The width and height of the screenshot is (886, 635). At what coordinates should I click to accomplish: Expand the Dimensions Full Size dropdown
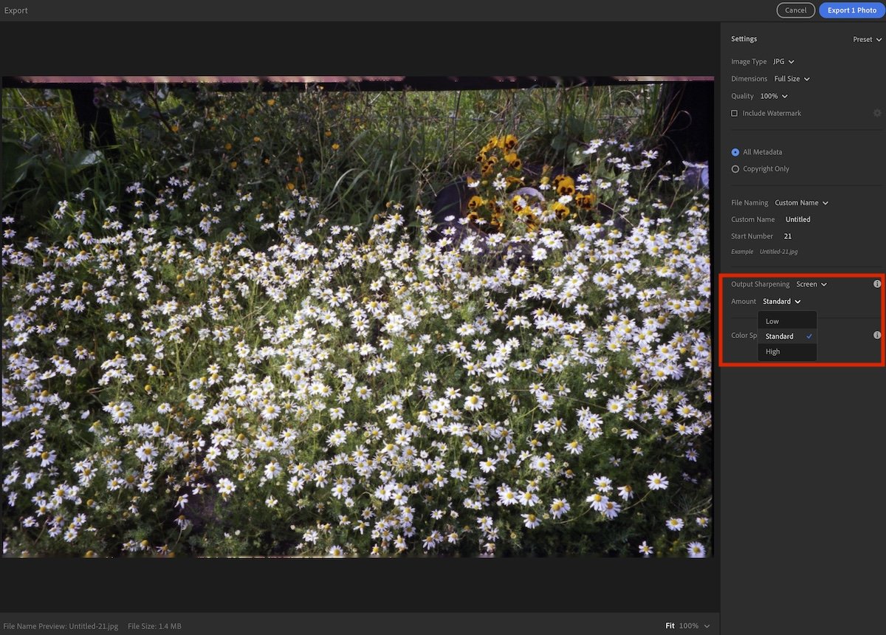[x=791, y=78]
